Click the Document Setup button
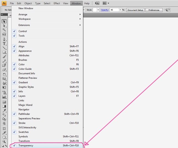The width and height of the screenshot is (178, 148). 135,10
